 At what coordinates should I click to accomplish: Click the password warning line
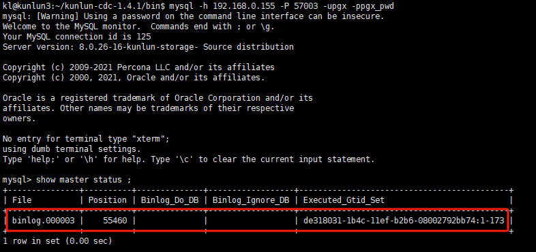[x=194, y=16]
